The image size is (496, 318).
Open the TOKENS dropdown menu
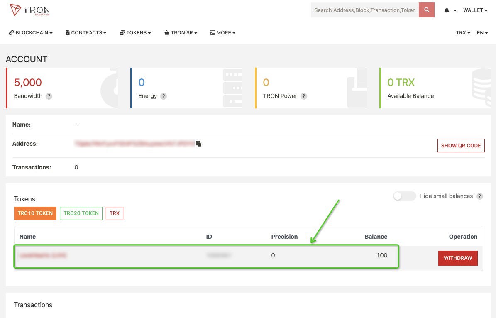coord(135,33)
